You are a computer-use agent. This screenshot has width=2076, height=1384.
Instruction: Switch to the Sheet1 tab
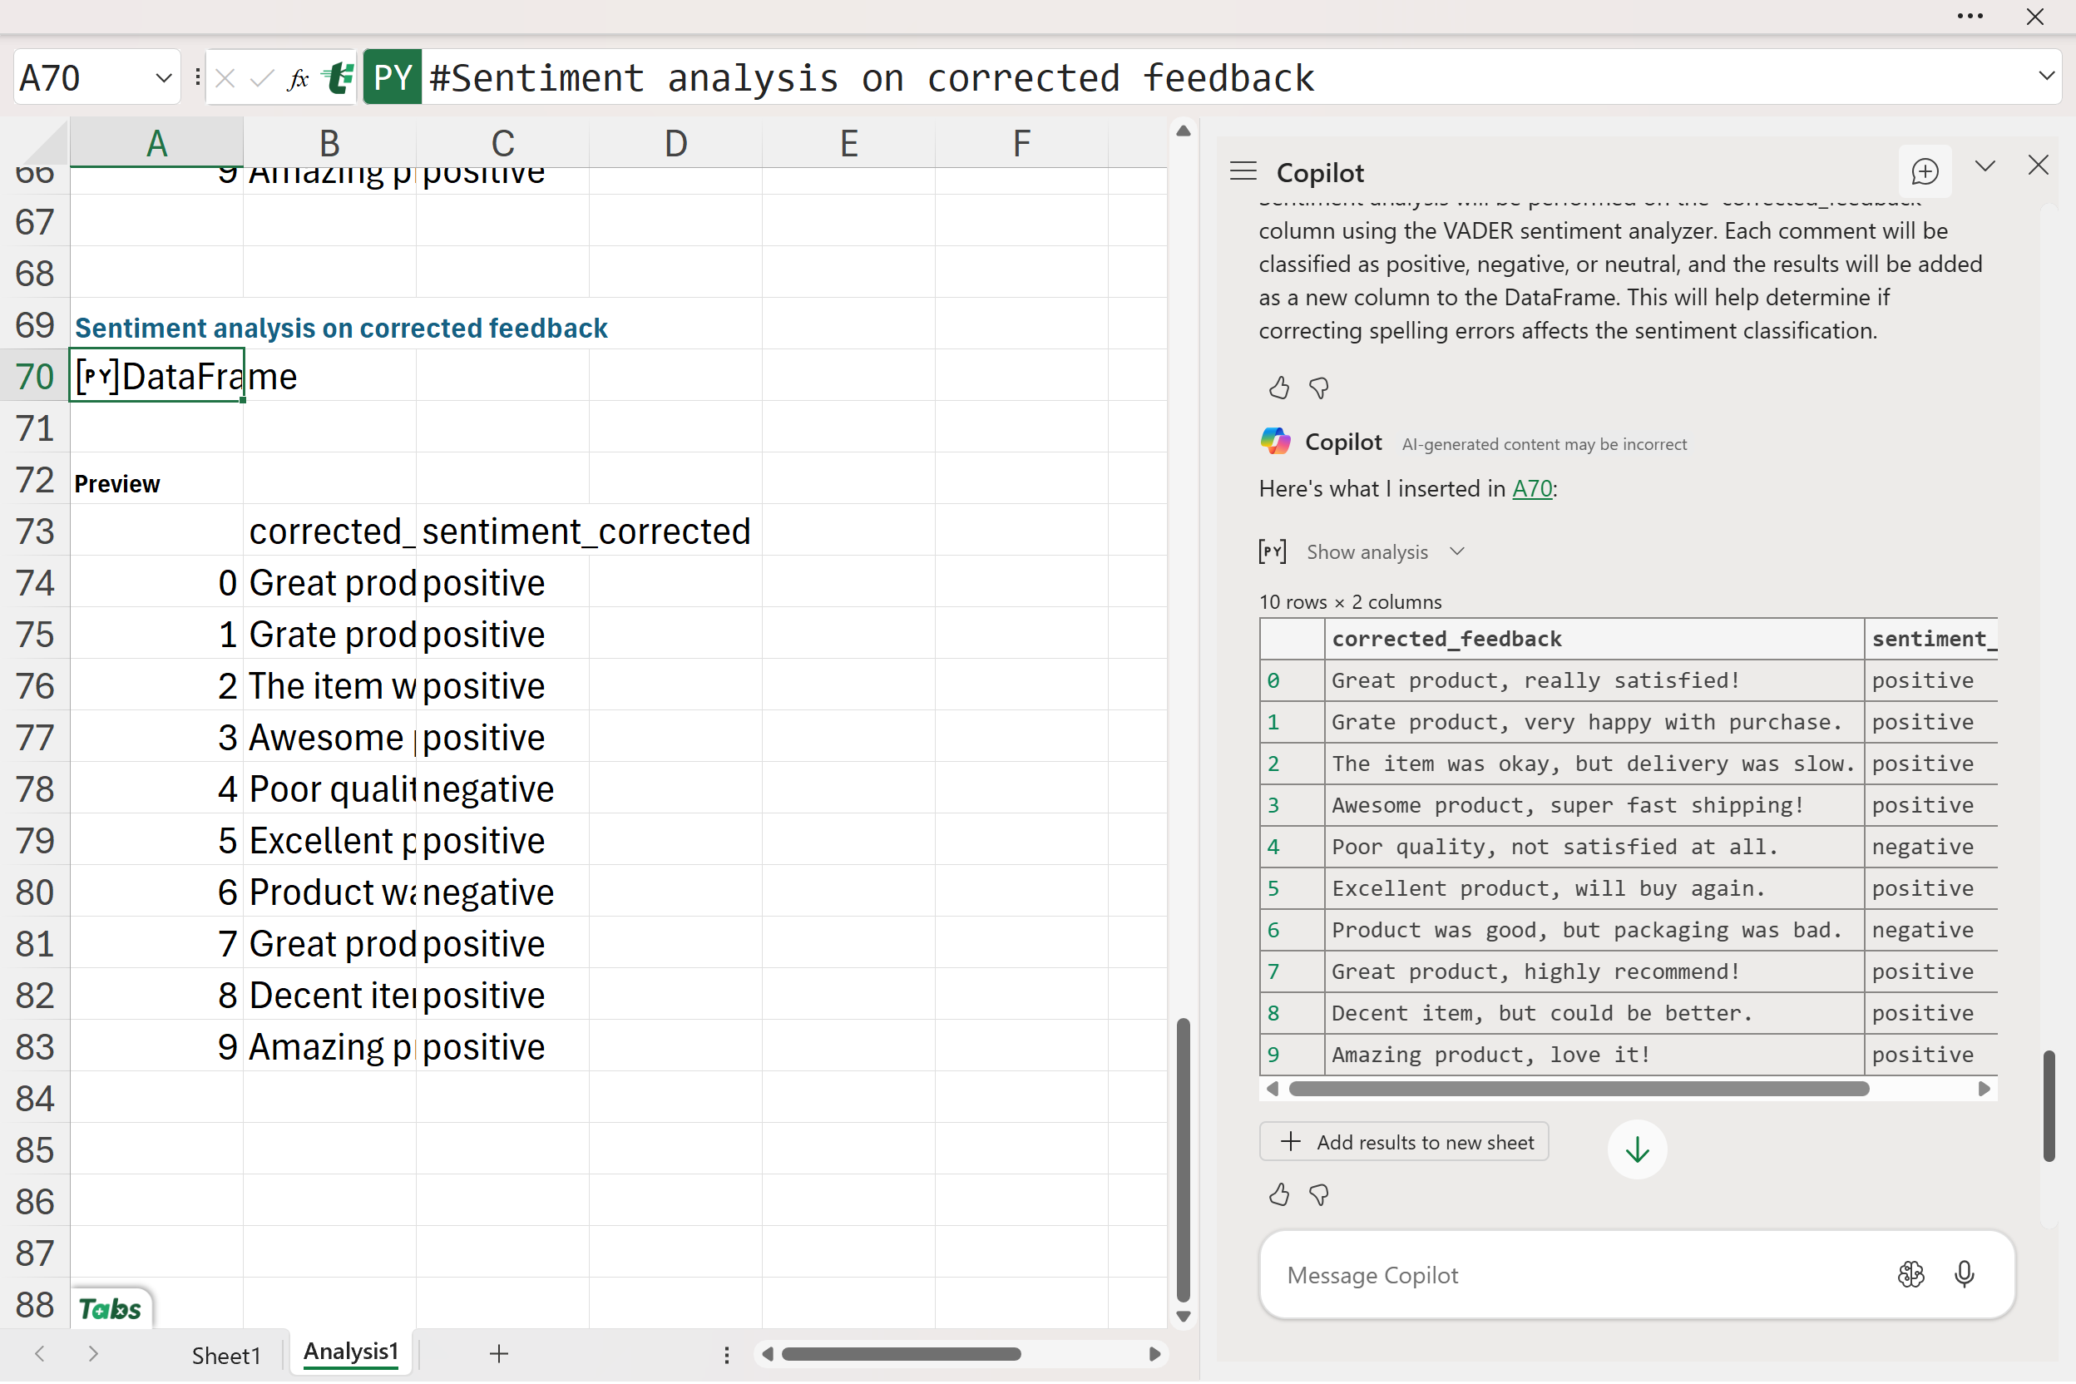[x=226, y=1355]
